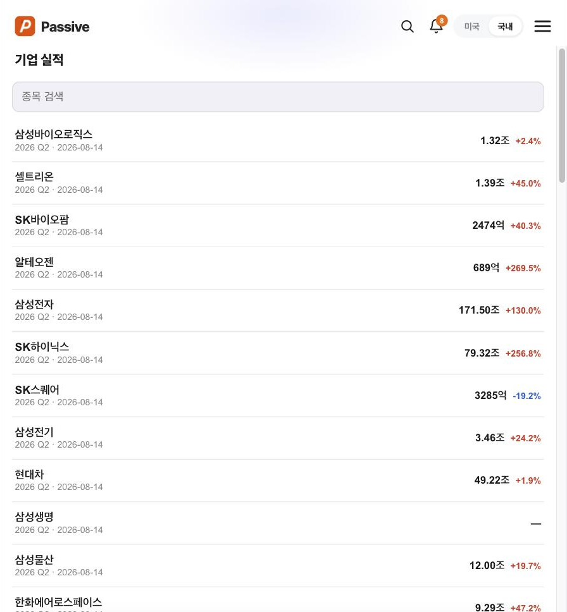Click the 1.32조 revenue value
This screenshot has height=612, width=567.
tap(495, 140)
